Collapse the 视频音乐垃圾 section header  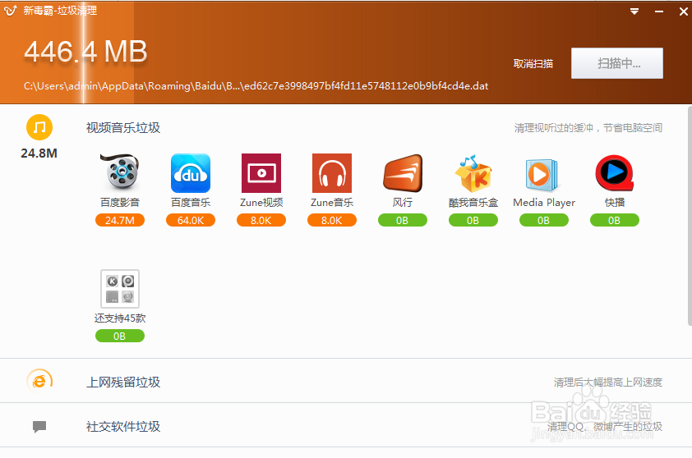(x=123, y=128)
